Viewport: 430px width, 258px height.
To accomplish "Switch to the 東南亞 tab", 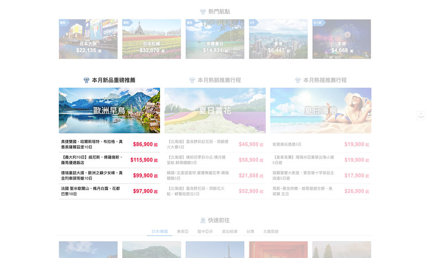I will [183, 232].
